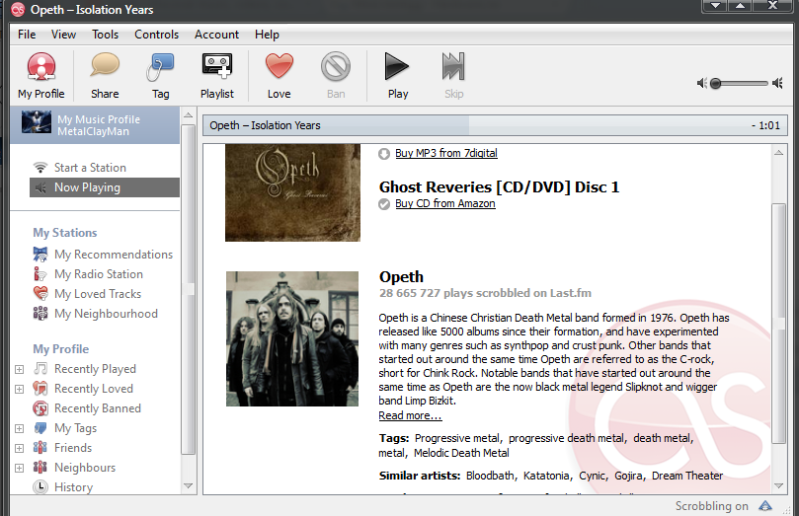The width and height of the screenshot is (799, 516).
Task: Click the My Tags icon
Action: [40, 427]
